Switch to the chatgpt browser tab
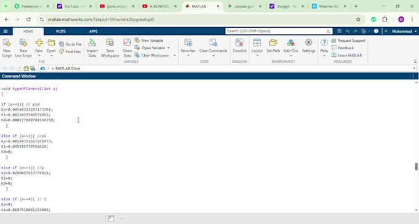 pyautogui.click(x=287, y=6)
